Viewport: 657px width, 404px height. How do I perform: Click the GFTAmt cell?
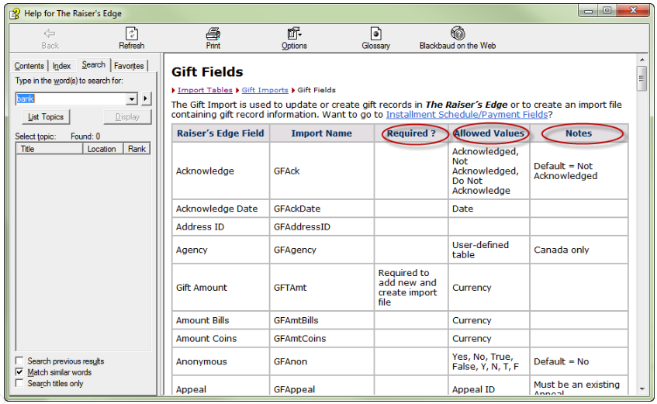[321, 288]
